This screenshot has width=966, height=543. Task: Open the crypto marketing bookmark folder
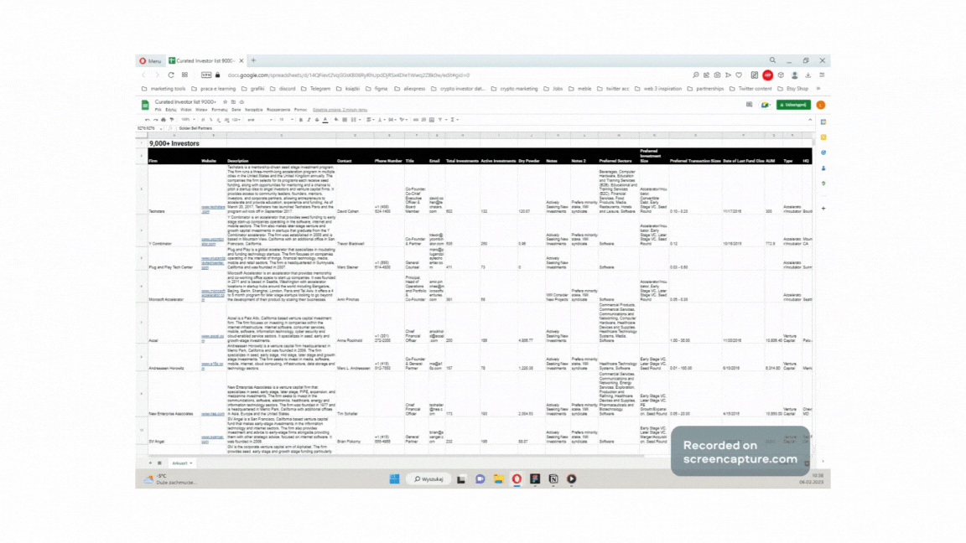[x=514, y=89]
